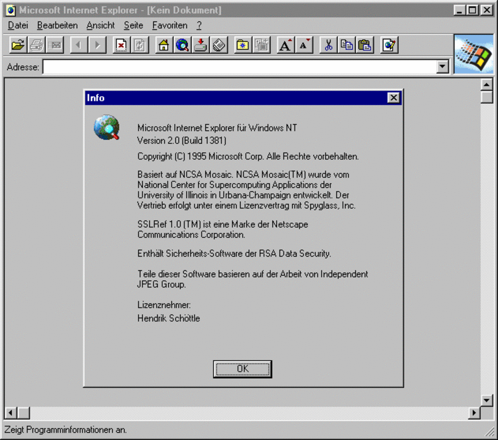This screenshot has height=440, width=498.
Task: Click the Open file folder toolbar icon
Action: click(x=18, y=45)
